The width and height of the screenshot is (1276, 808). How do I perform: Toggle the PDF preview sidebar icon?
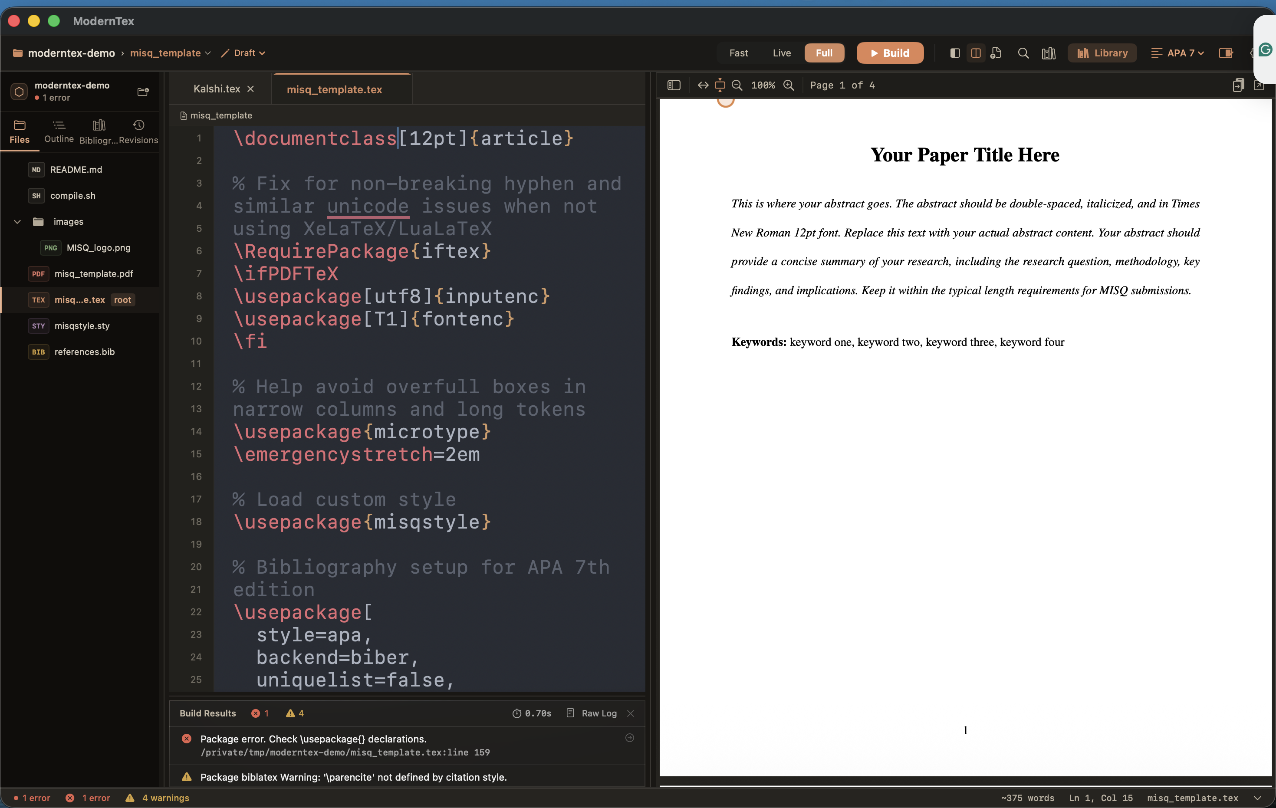674,85
